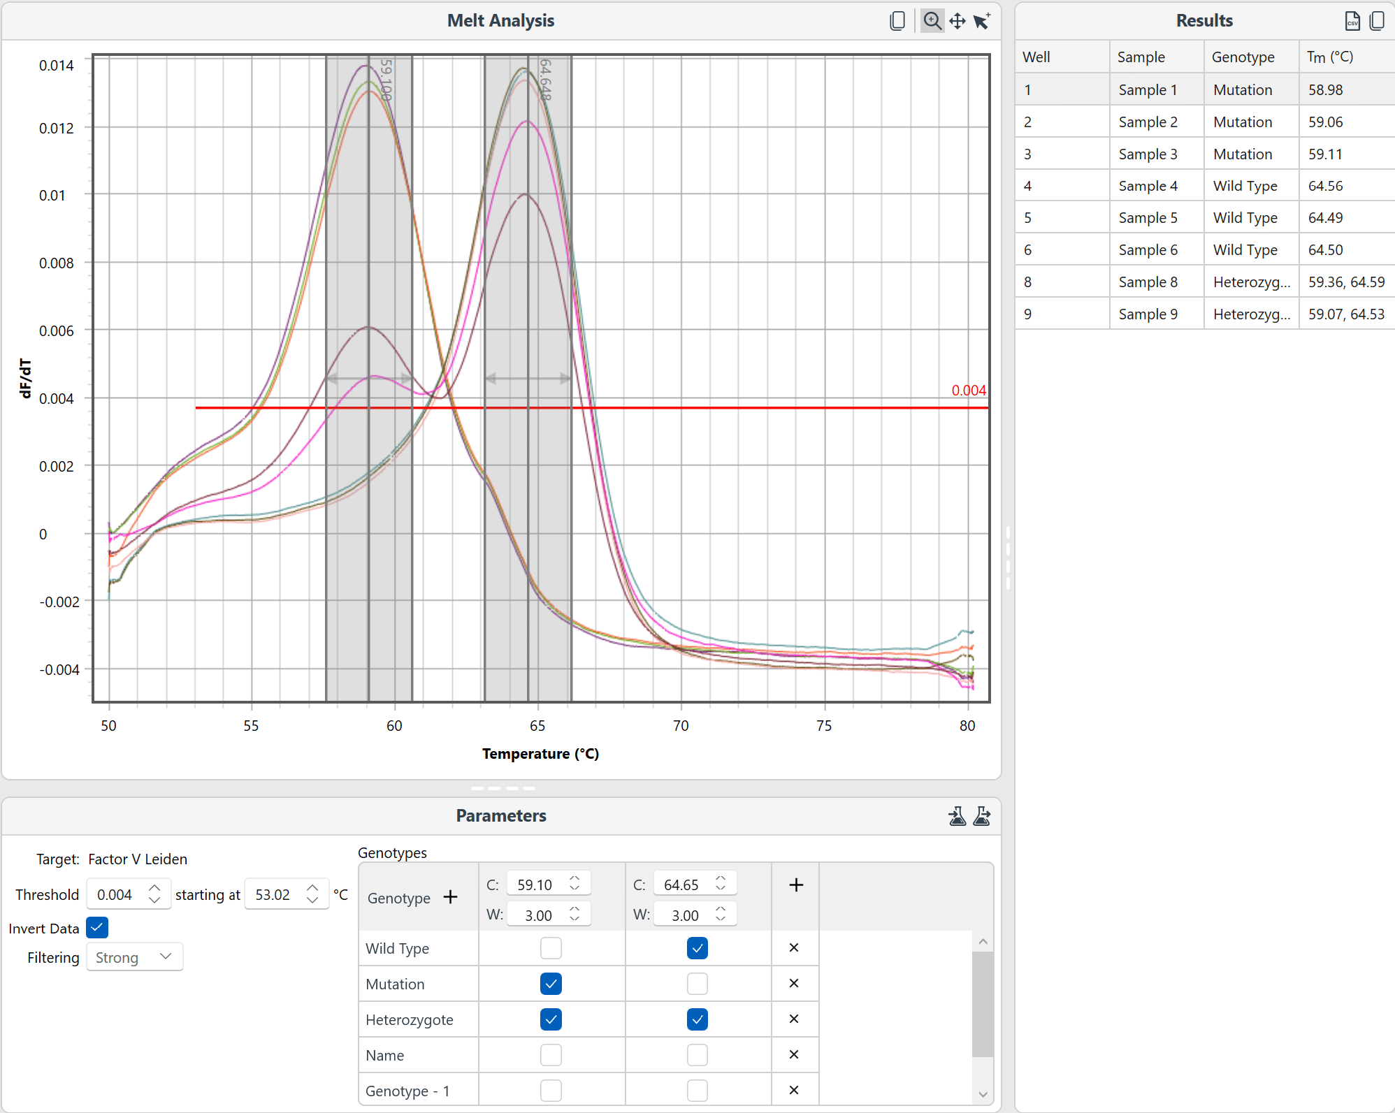Click the Tm (°C) column header
Screen dimensions: 1395x1113
click(x=1329, y=57)
